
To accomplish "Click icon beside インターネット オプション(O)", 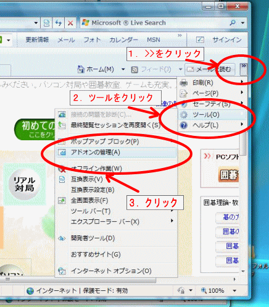I will click(x=62, y=271).
